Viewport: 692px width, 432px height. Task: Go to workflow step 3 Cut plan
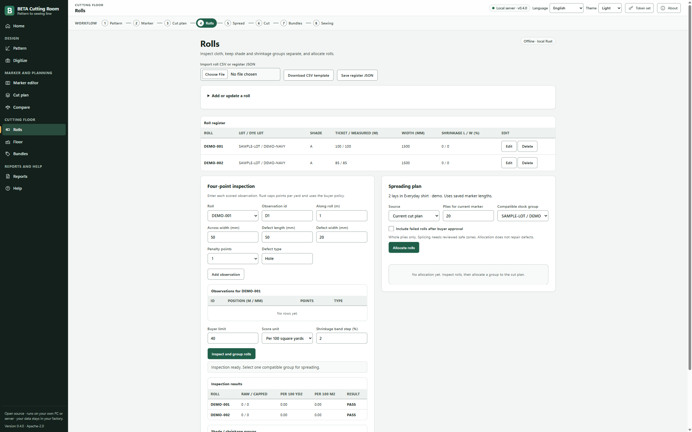tap(176, 23)
